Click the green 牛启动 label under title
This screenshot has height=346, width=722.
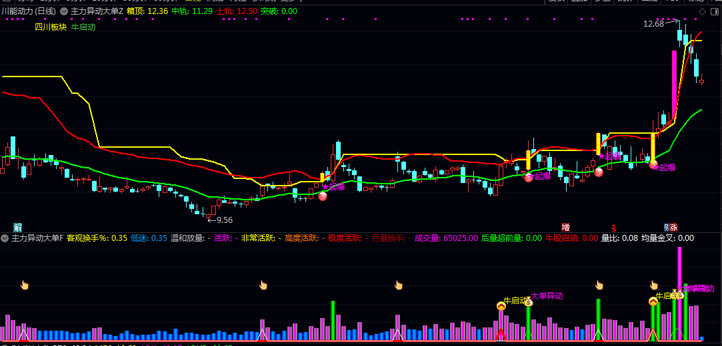click(x=83, y=27)
